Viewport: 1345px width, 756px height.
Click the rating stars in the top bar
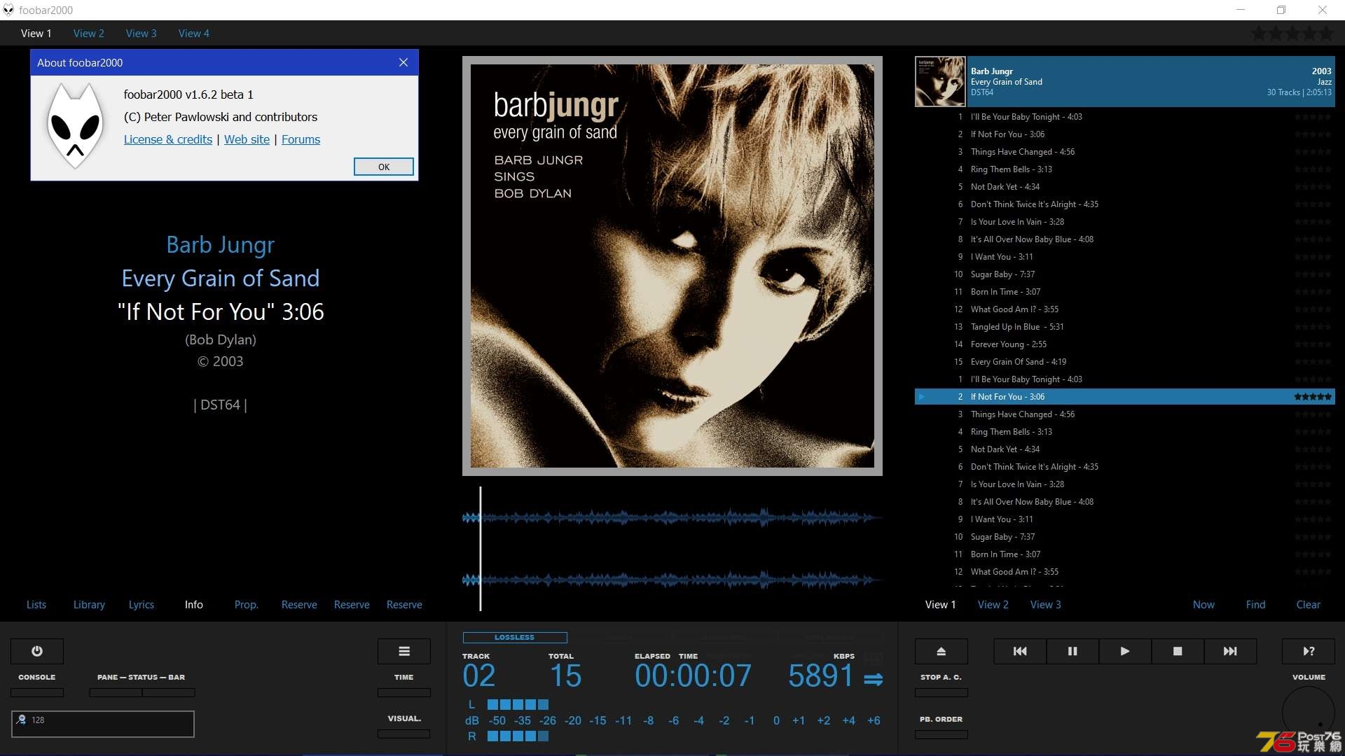point(1292,33)
